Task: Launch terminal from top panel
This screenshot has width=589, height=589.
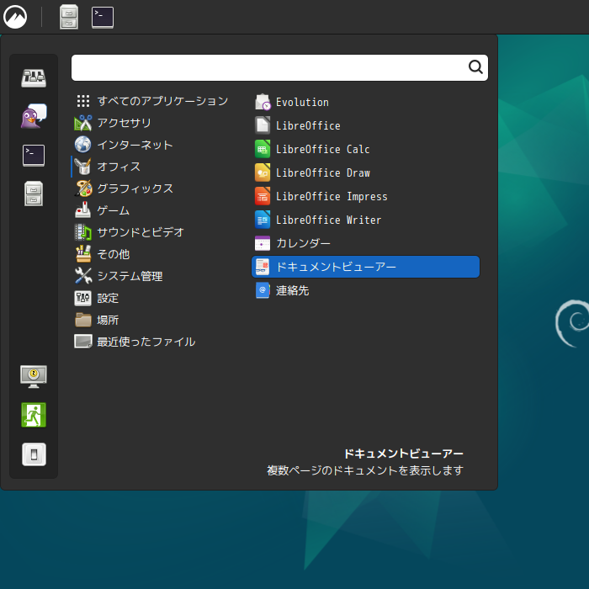Action: tap(103, 17)
